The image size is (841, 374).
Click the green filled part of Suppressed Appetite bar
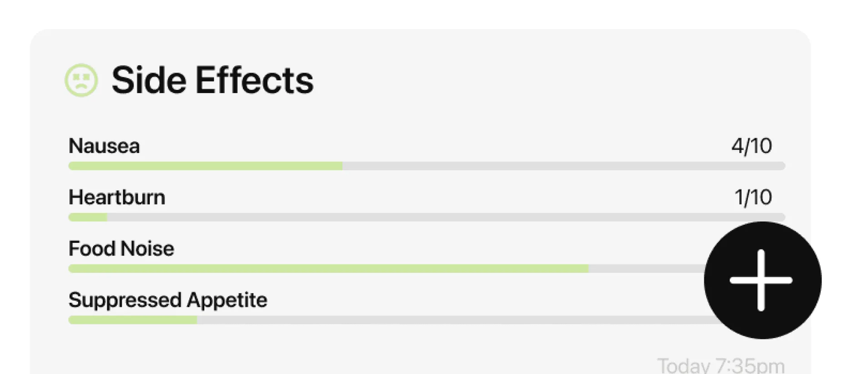point(133,320)
